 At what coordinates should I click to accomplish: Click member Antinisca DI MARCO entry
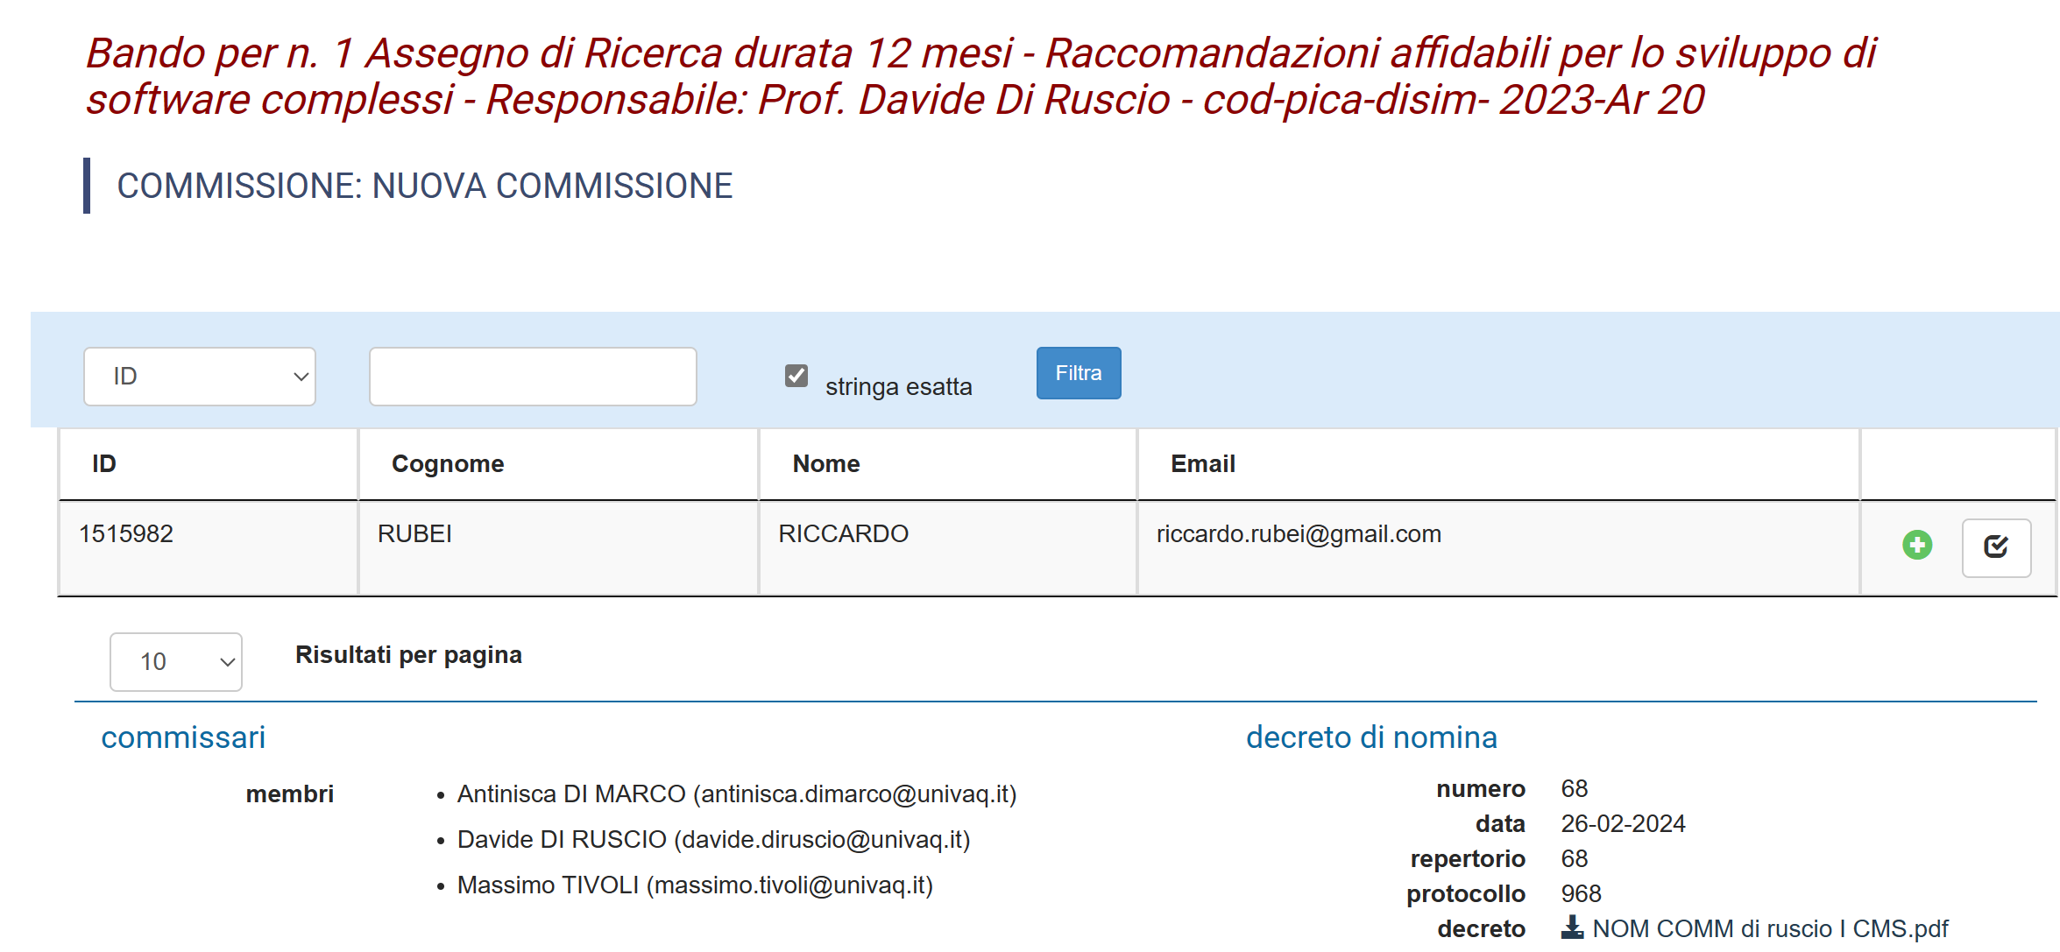[x=737, y=794]
